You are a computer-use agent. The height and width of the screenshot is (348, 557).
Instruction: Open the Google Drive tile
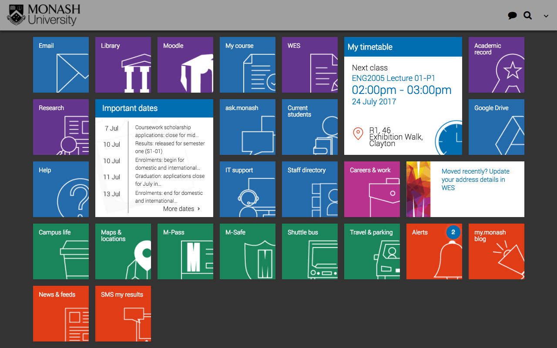coord(497,127)
